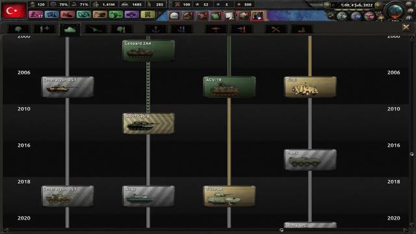Select the armor tank research category
The width and height of the screenshot is (416, 234).
(x=70, y=29)
